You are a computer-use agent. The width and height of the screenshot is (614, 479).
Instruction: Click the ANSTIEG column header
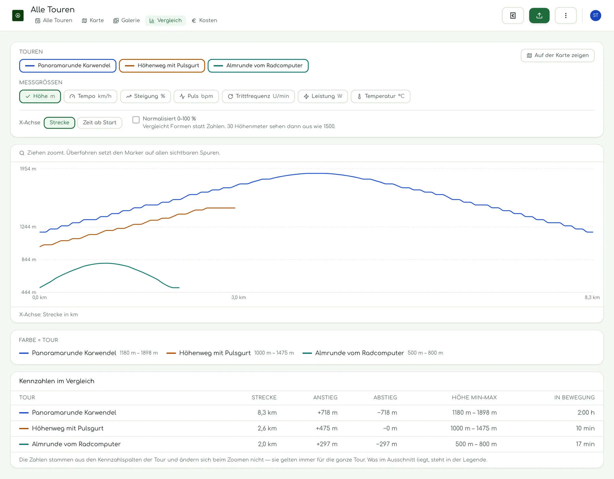pos(325,398)
